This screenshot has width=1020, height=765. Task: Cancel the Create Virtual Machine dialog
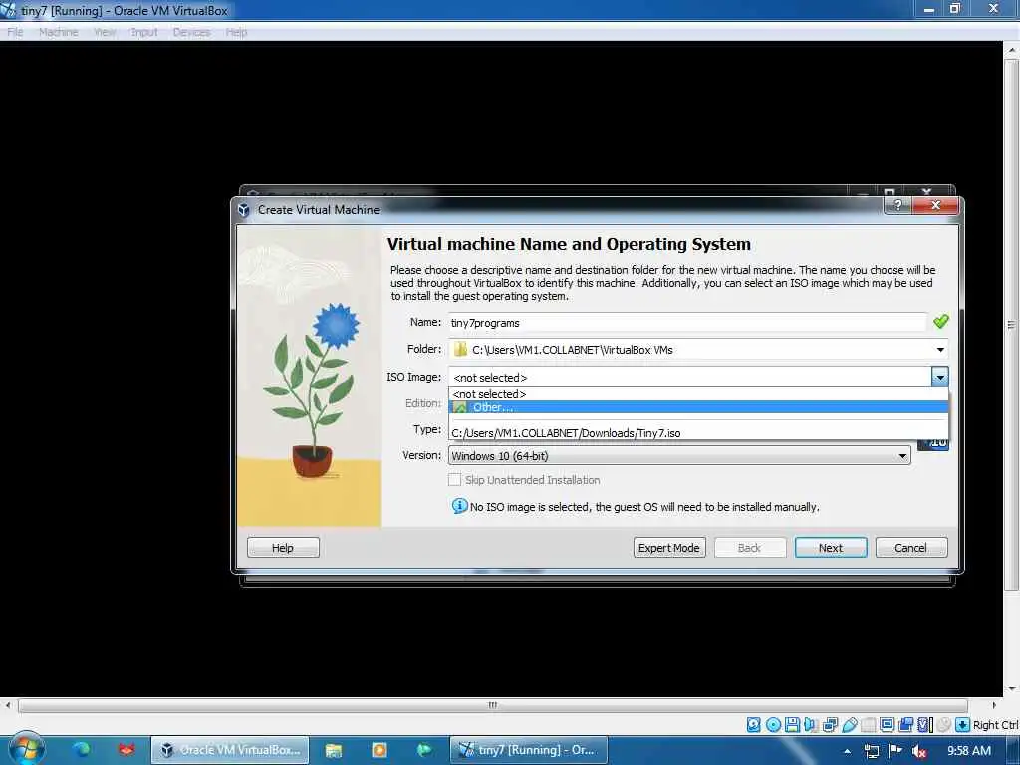click(910, 548)
